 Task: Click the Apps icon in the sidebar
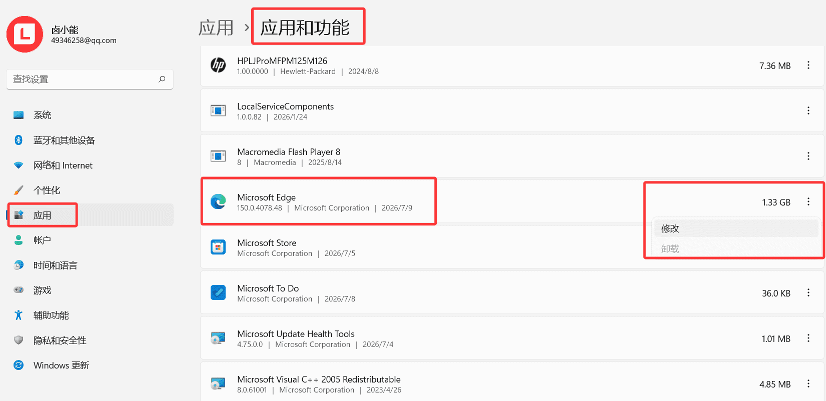(19, 215)
